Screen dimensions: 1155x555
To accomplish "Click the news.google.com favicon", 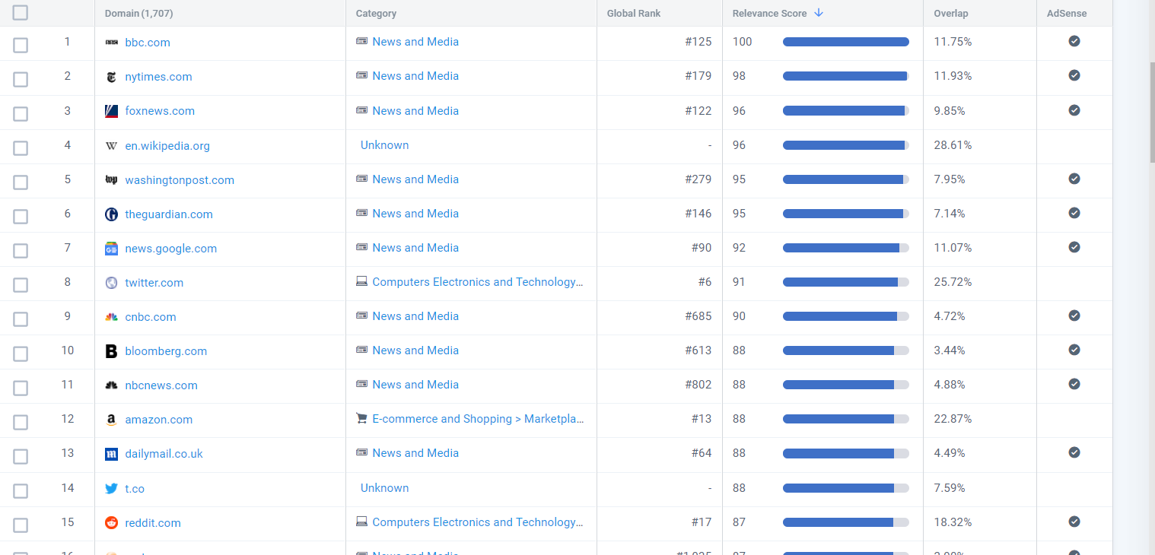I will pos(111,249).
